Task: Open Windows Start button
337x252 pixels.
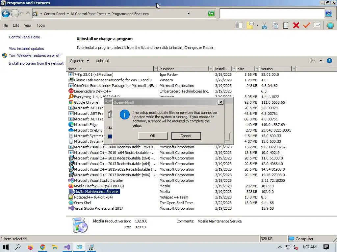Action: [x=6, y=247]
